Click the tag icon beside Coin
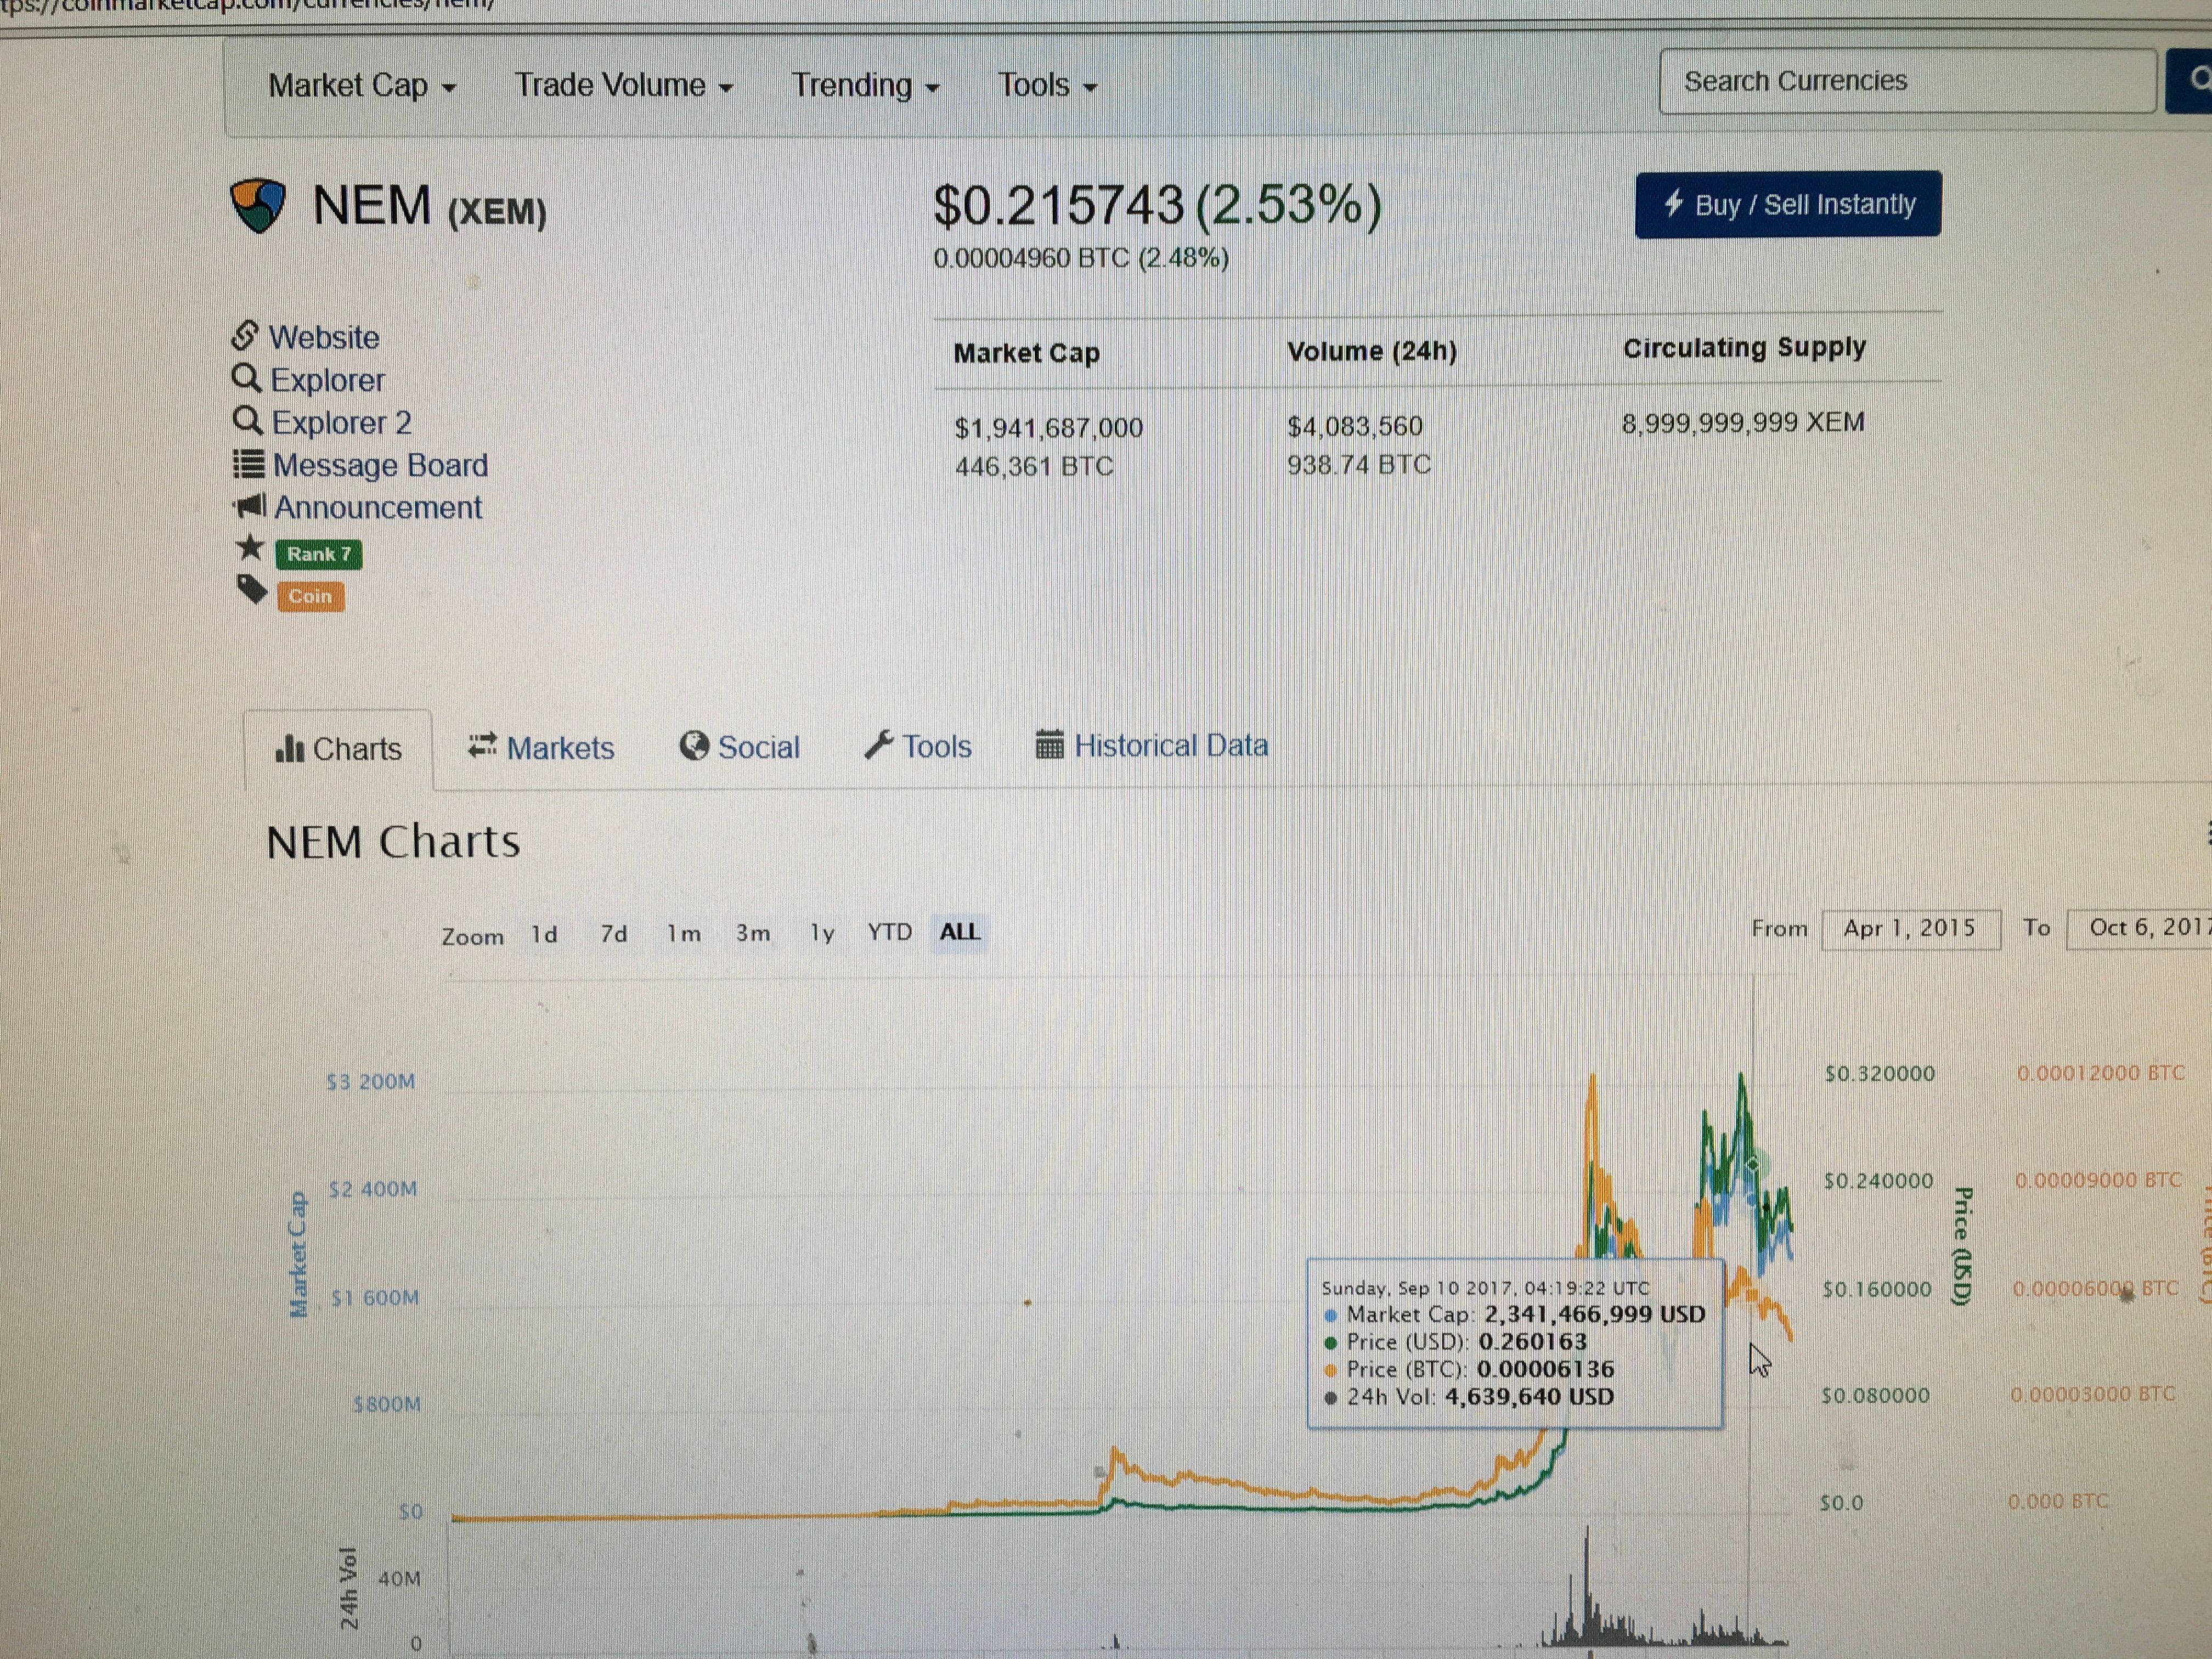 [x=252, y=590]
